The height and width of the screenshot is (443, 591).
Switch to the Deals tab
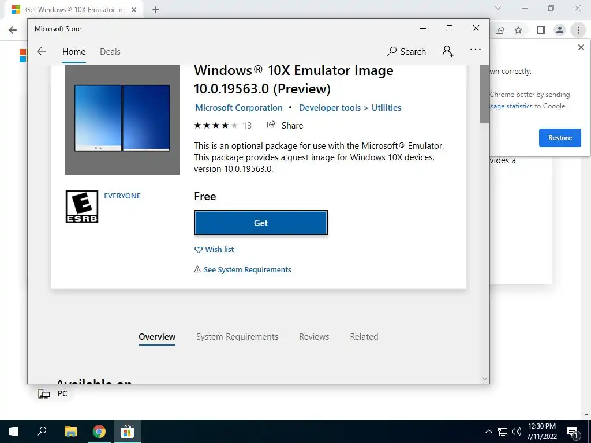pos(110,52)
